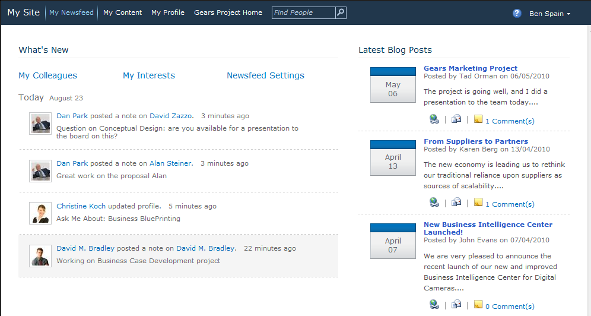Click 'Great work on the proposal Alan' text
This screenshot has height=316, width=591.
(x=112, y=176)
